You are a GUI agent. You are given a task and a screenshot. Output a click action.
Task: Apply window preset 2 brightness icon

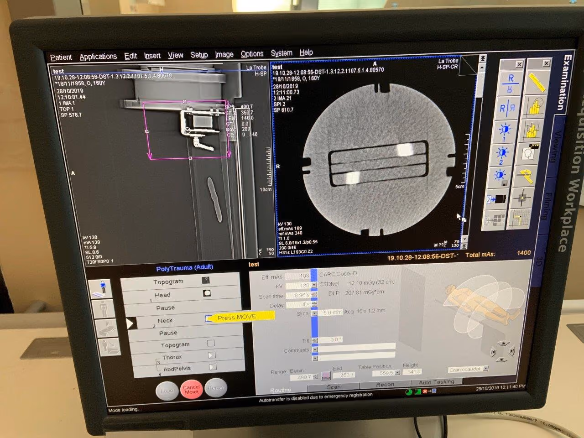(x=502, y=155)
